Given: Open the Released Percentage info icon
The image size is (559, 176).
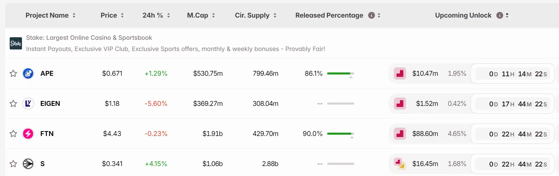Looking at the screenshot, I should (x=371, y=15).
